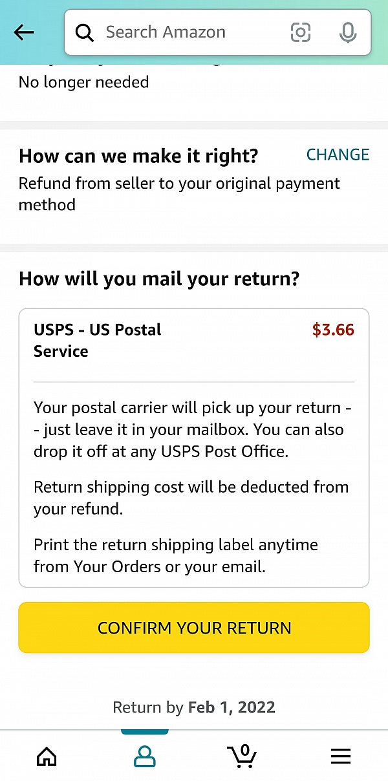Tap the refund to original payment method text

(x=179, y=194)
